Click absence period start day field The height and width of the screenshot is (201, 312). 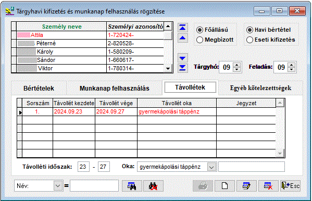pyautogui.click(x=83, y=167)
